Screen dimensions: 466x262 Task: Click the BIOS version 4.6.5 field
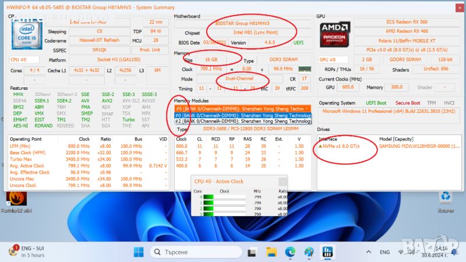point(270,43)
